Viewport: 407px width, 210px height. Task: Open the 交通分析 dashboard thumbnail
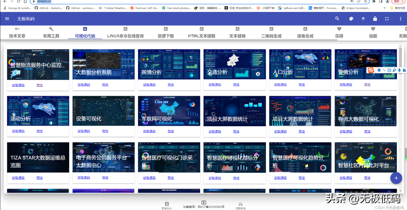[x=235, y=64]
